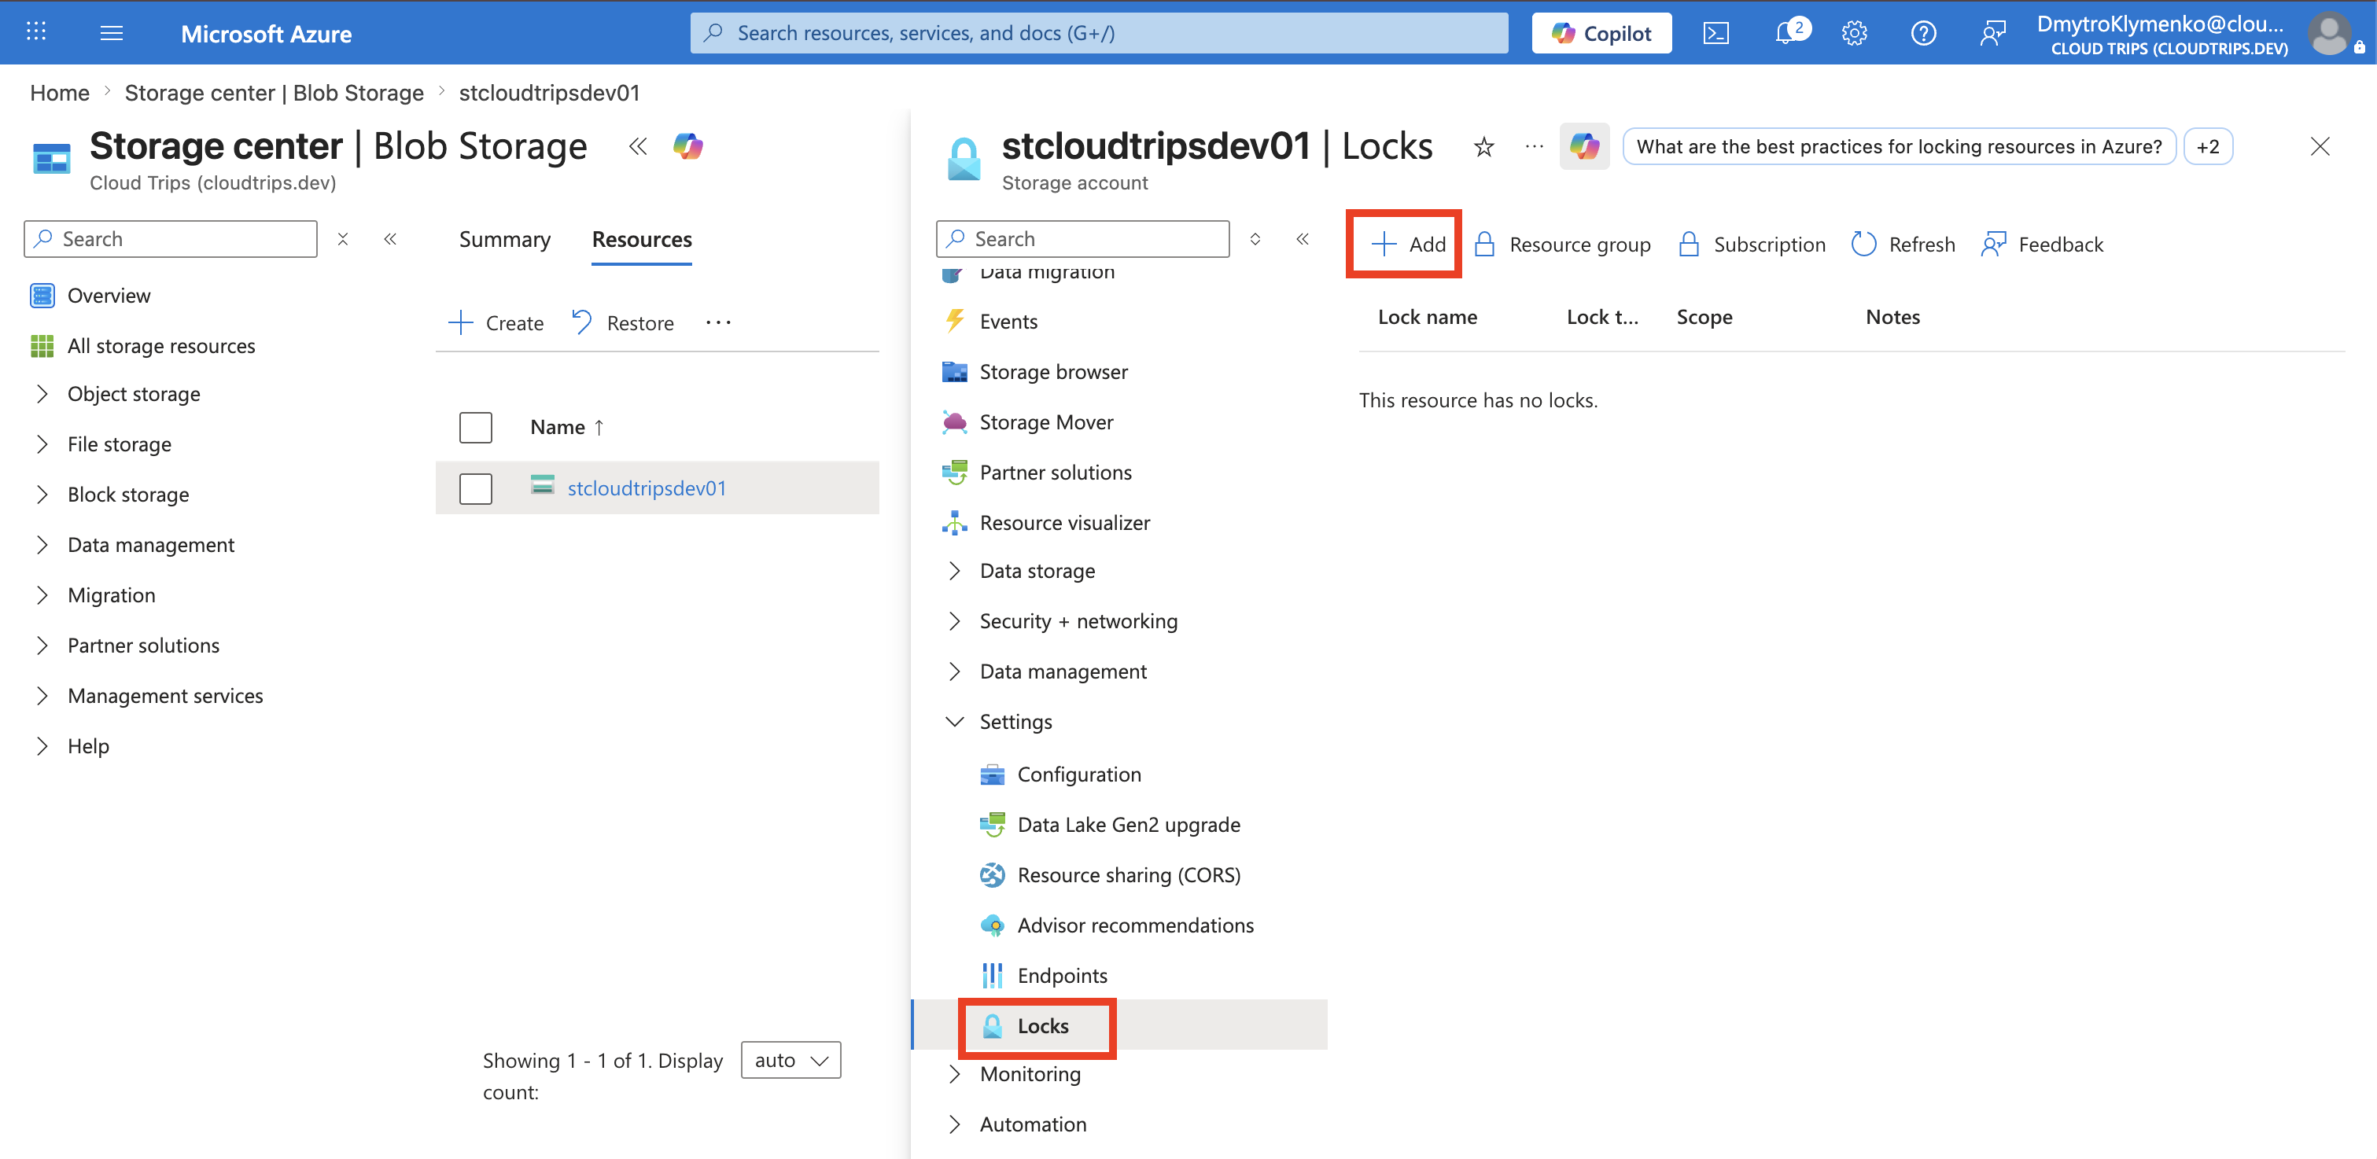Toggle expand/collapse all menu groups
The image size is (2377, 1159).
coord(1255,239)
